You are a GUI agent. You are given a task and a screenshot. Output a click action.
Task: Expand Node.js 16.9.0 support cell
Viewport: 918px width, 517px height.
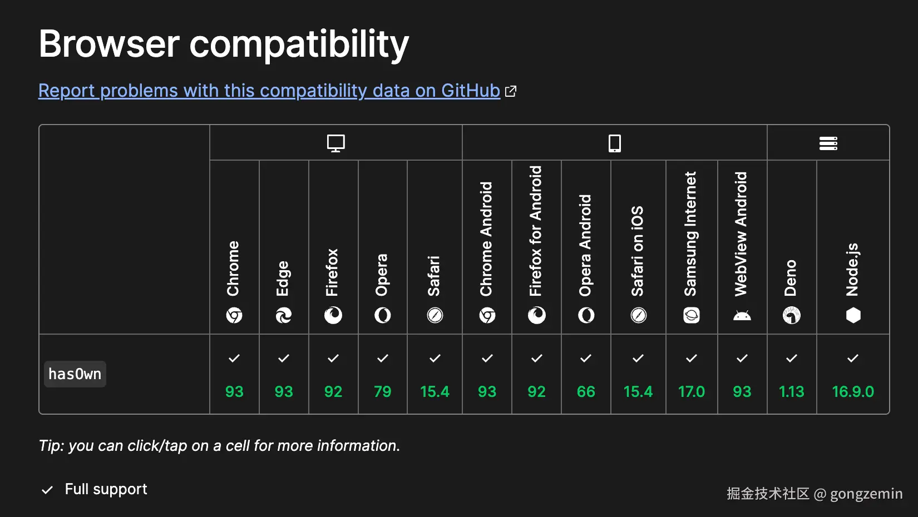pyautogui.click(x=853, y=374)
